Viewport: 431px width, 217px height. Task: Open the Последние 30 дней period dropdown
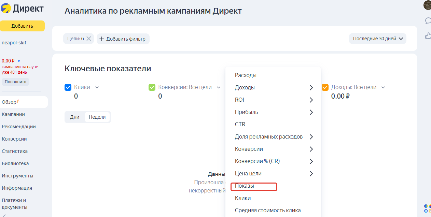(x=377, y=39)
